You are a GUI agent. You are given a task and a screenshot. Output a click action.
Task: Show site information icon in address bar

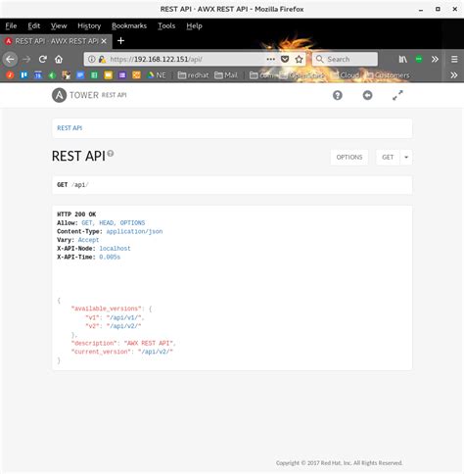(x=92, y=59)
